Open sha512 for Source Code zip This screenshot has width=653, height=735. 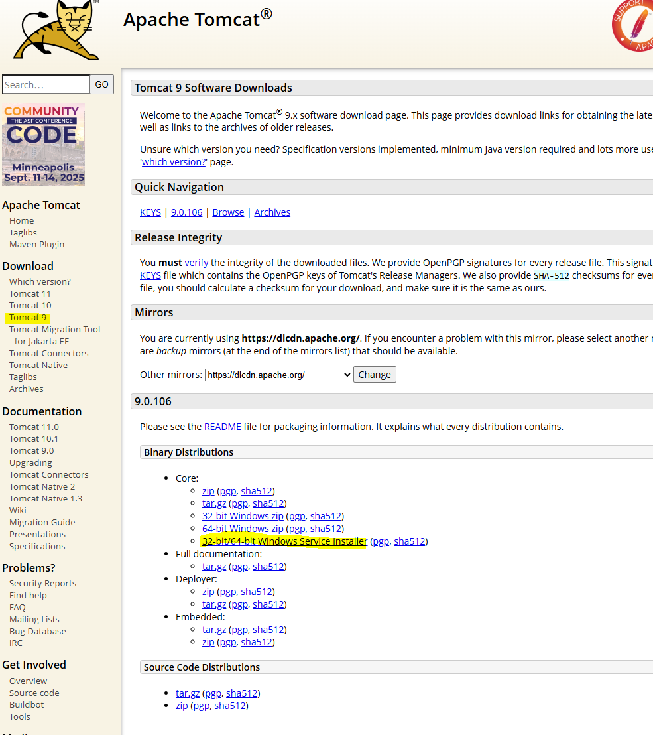tap(230, 706)
